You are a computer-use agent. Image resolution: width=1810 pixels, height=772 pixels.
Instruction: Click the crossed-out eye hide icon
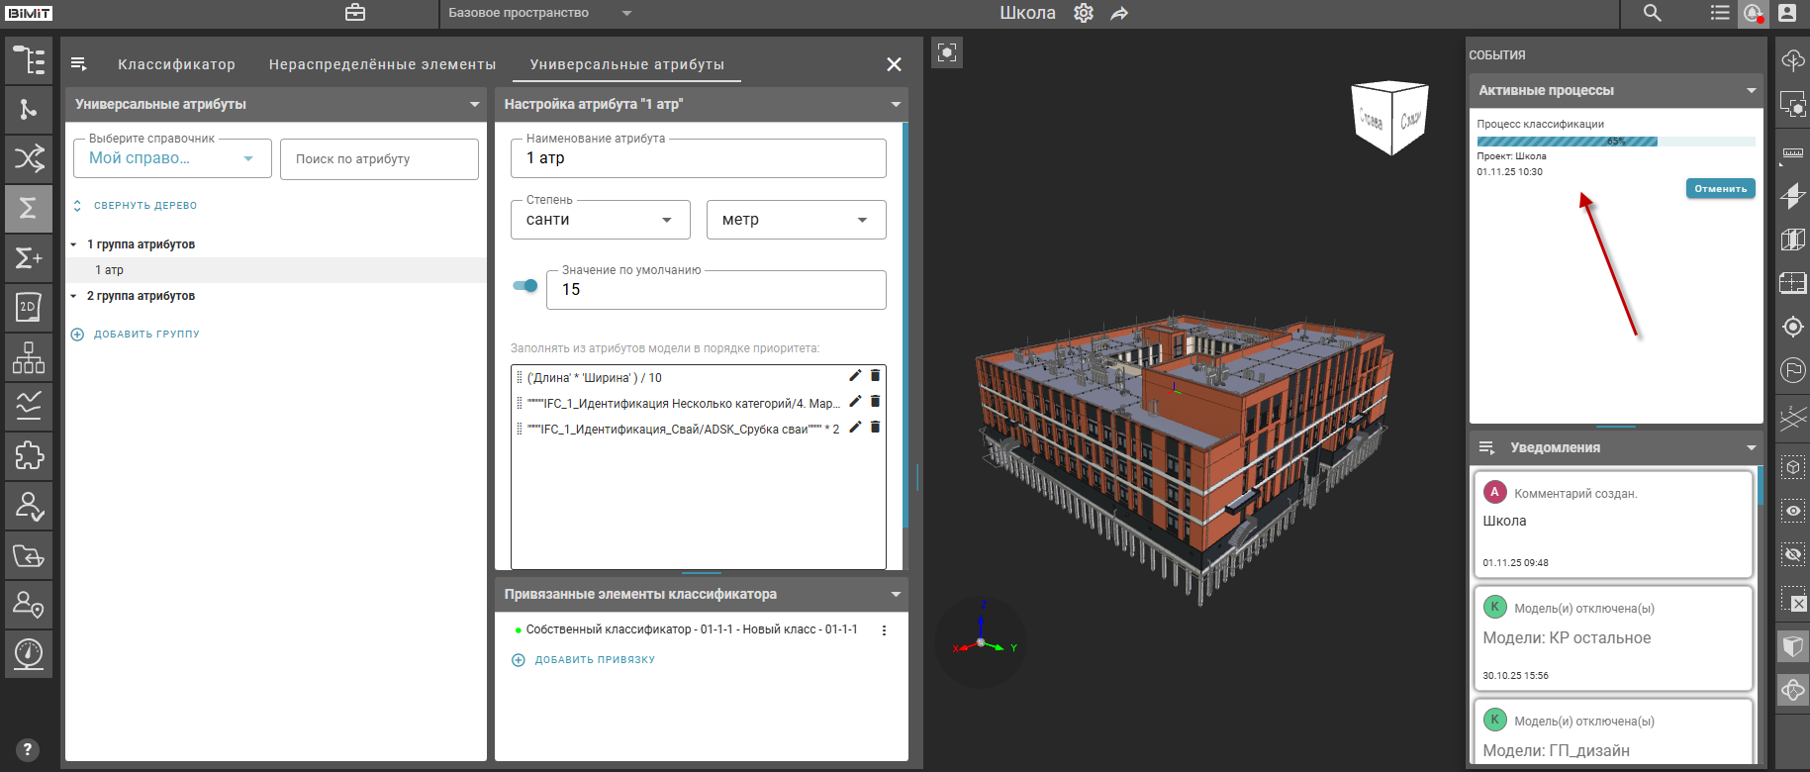coord(1792,554)
